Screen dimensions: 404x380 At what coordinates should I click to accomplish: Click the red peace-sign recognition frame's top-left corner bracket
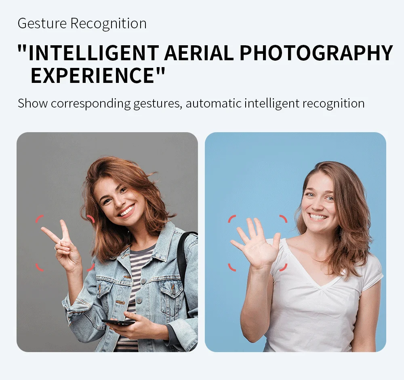pyautogui.click(x=39, y=219)
